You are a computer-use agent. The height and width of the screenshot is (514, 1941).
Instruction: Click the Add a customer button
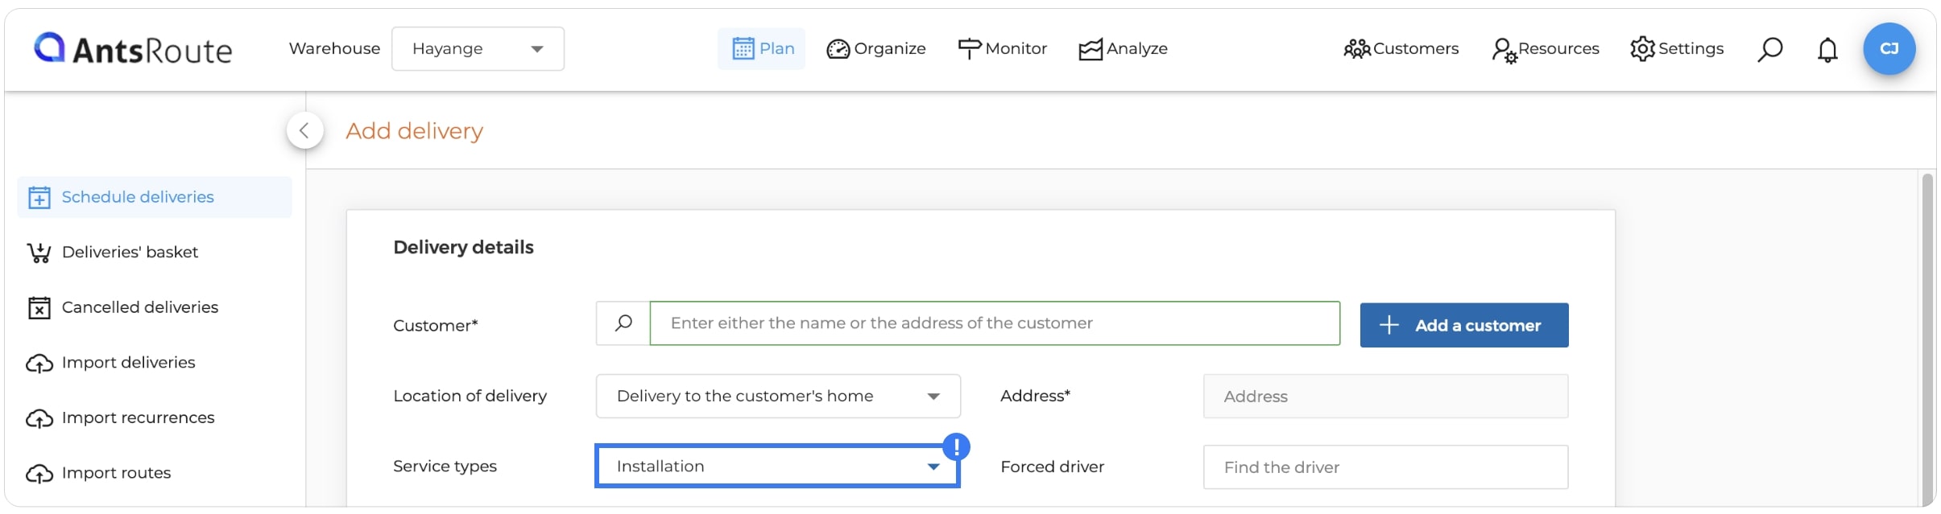[1464, 325]
